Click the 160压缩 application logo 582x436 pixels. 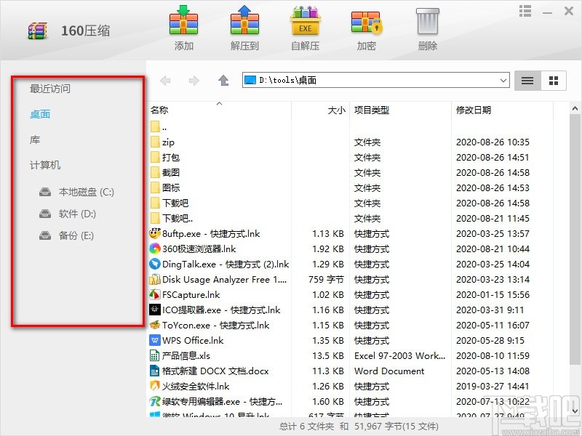pos(37,31)
